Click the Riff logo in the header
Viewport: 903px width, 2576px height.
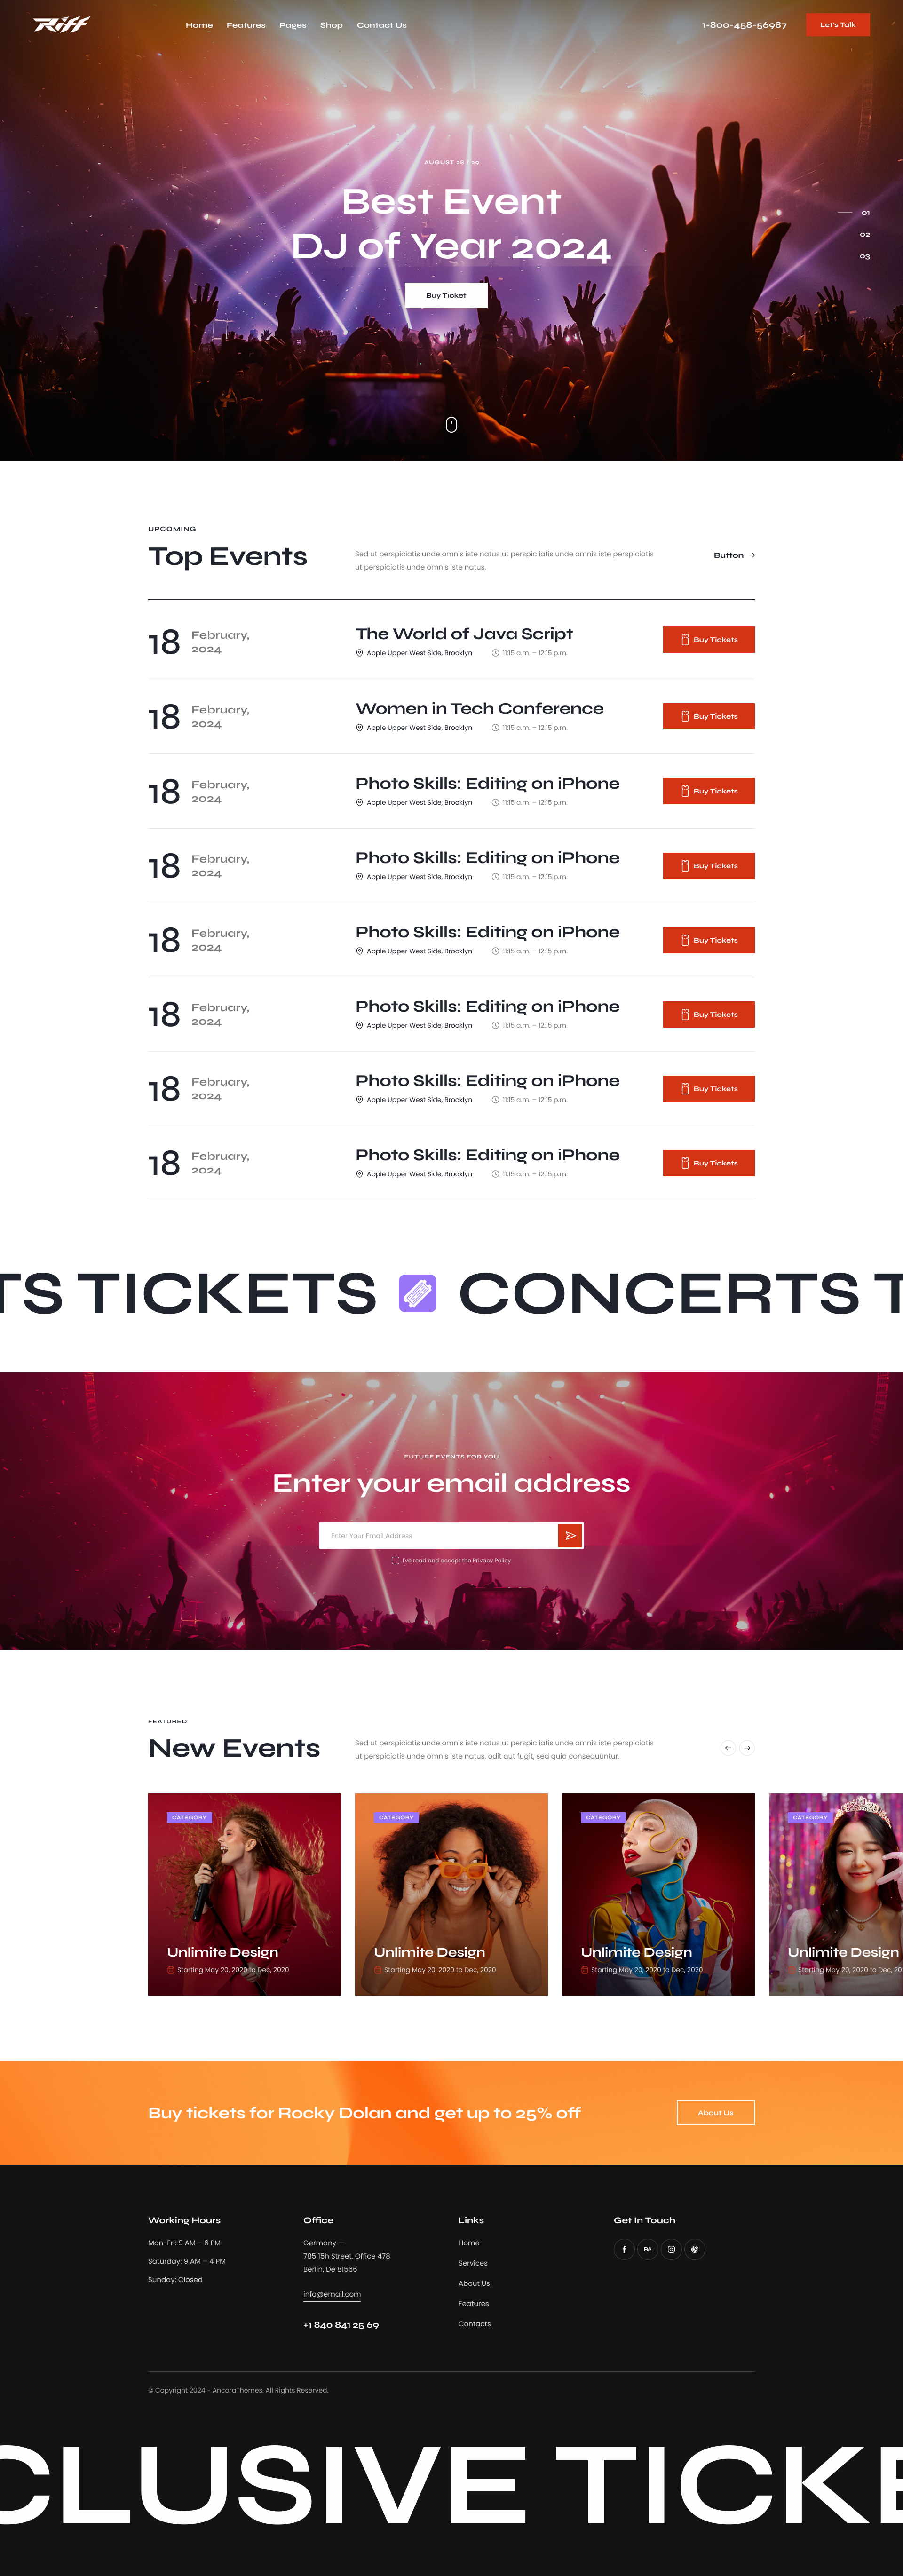(61, 24)
